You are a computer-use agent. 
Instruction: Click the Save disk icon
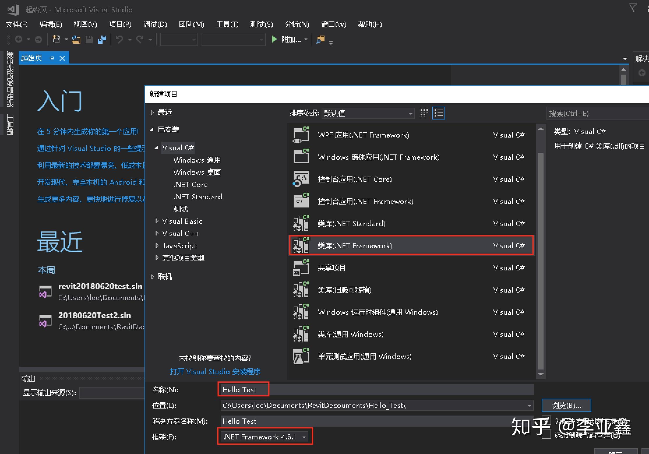coord(89,39)
